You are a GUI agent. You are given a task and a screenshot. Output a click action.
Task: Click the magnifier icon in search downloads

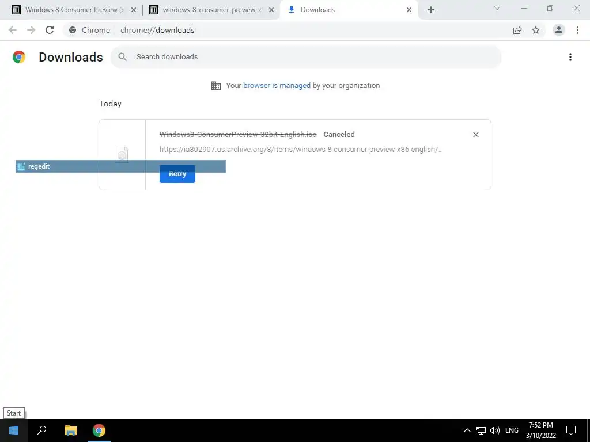(122, 57)
